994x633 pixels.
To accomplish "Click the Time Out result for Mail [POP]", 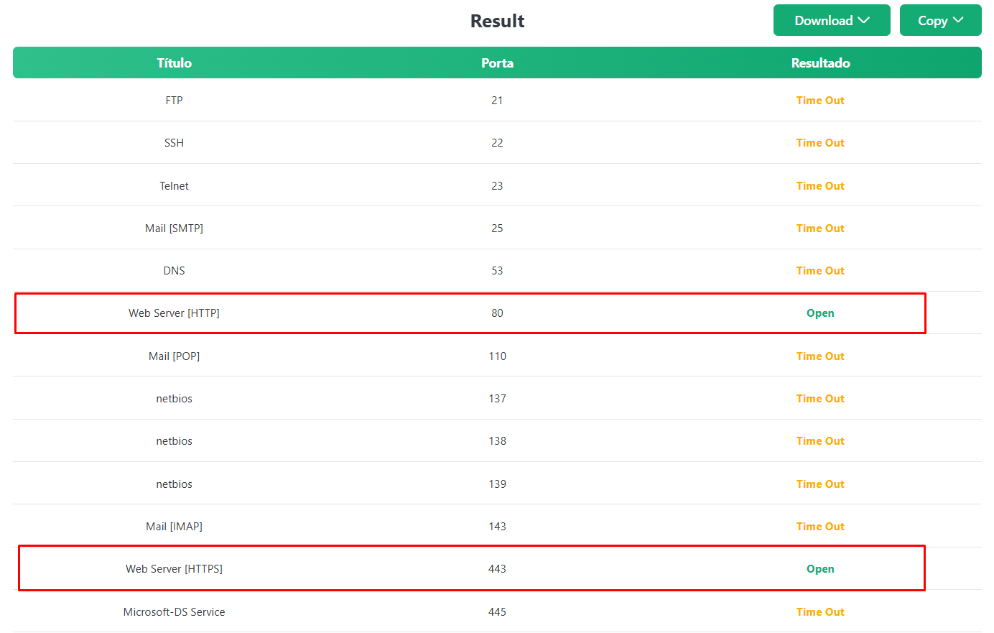I will coord(820,356).
